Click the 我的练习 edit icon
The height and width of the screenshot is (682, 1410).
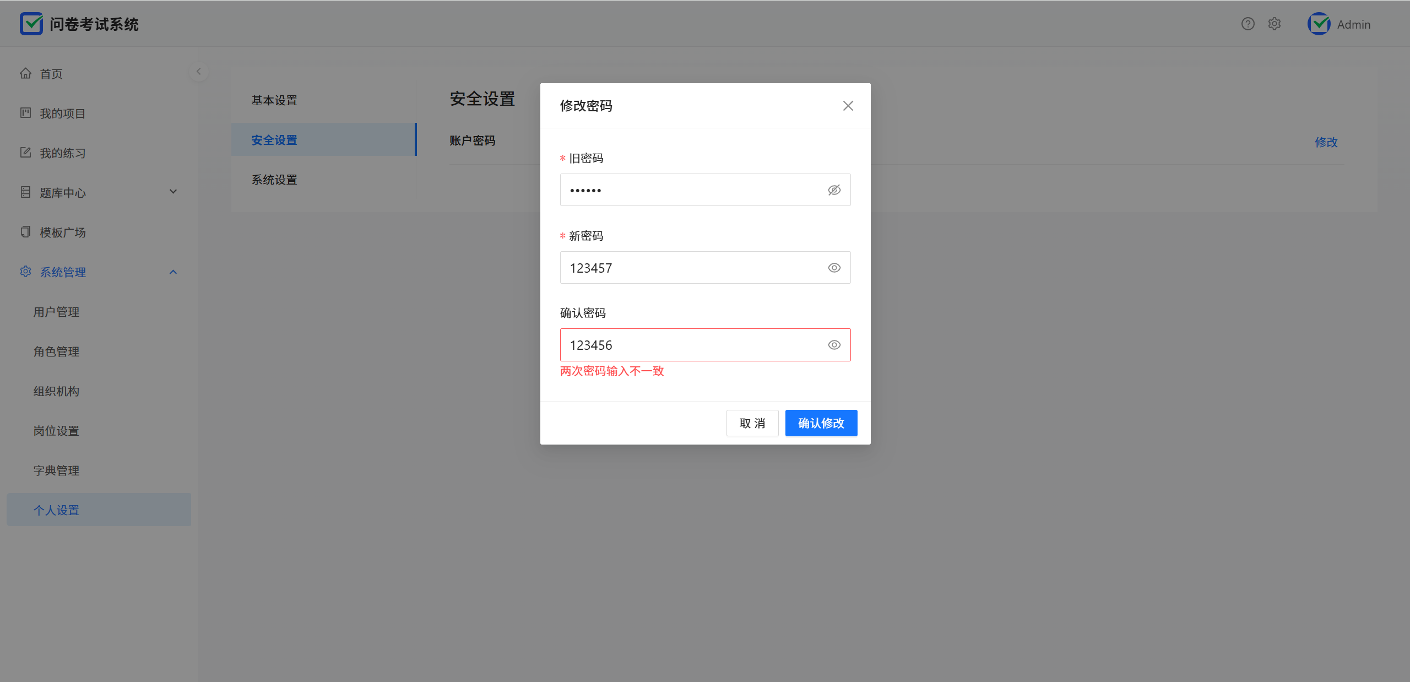[x=25, y=153]
